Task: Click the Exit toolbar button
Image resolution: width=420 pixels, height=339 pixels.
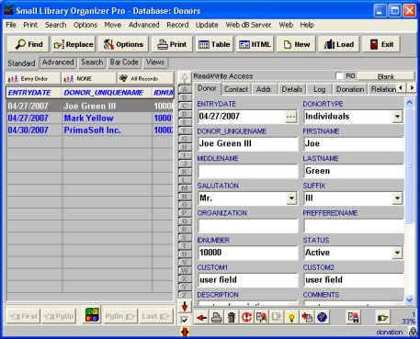Action: pyautogui.click(x=381, y=44)
